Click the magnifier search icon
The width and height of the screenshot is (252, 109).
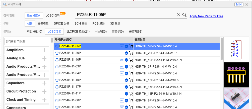click(x=184, y=15)
